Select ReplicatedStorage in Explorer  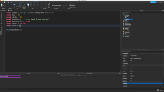pos(128,25)
